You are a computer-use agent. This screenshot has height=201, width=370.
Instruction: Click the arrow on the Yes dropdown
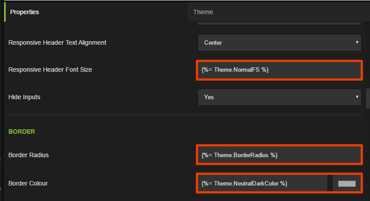[357, 97]
